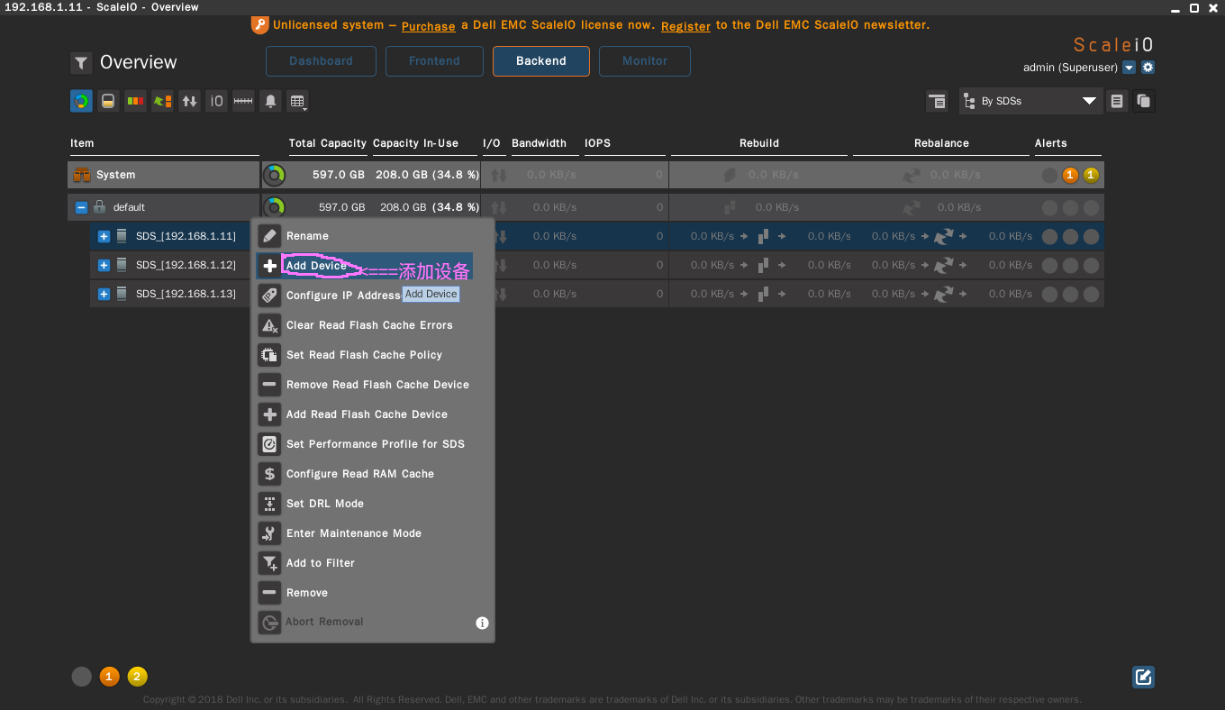Click the info icon beside Abort Removal
Viewport: 1225px width, 710px height.
pyautogui.click(x=482, y=623)
